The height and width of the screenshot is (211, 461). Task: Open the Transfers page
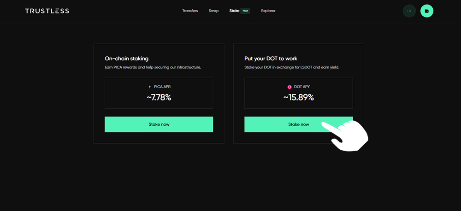(x=190, y=11)
